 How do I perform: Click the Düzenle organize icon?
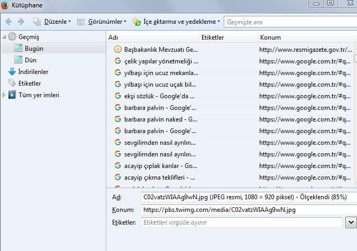click(37, 22)
